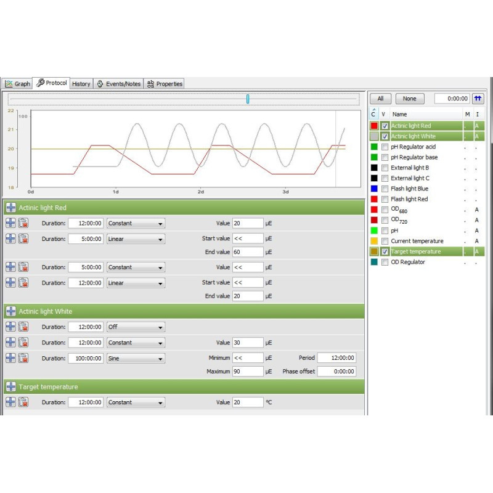Uncheck the Actinic light Red visibility checkbox
493x493 pixels.
(385, 126)
